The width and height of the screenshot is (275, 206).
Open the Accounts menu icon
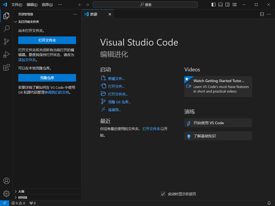point(6,181)
